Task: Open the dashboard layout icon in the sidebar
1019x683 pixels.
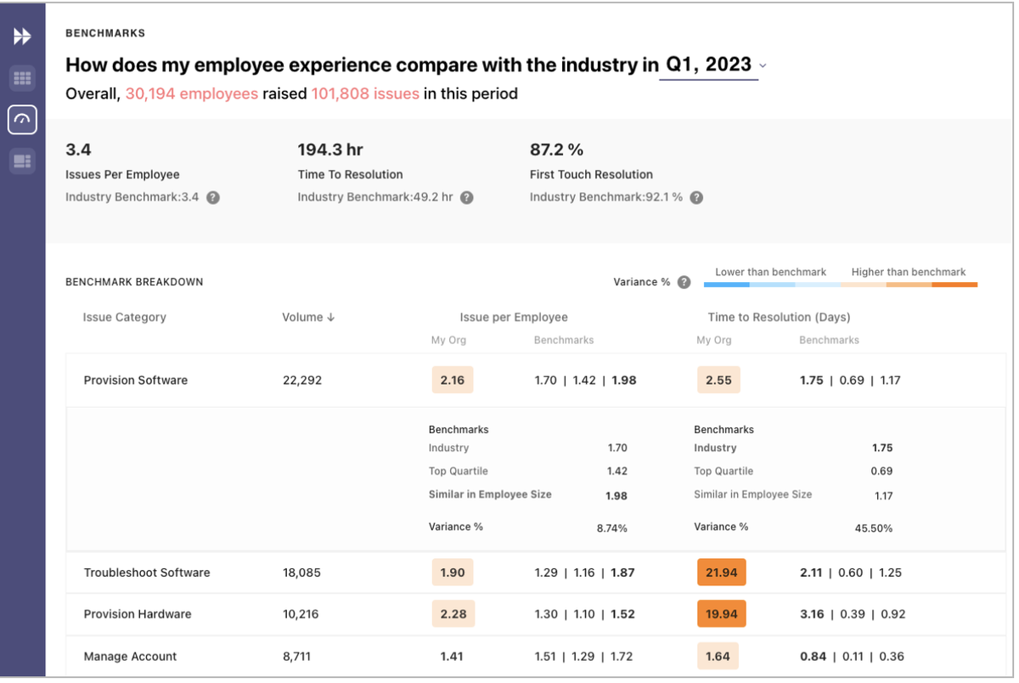Action: coord(23,161)
